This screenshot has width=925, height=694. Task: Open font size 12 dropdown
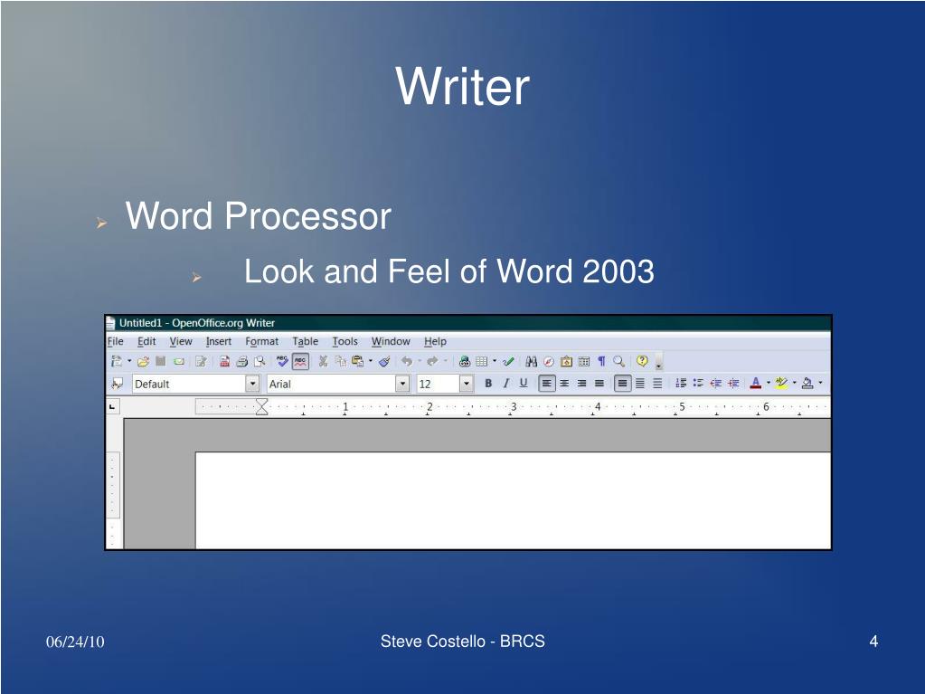pos(467,385)
